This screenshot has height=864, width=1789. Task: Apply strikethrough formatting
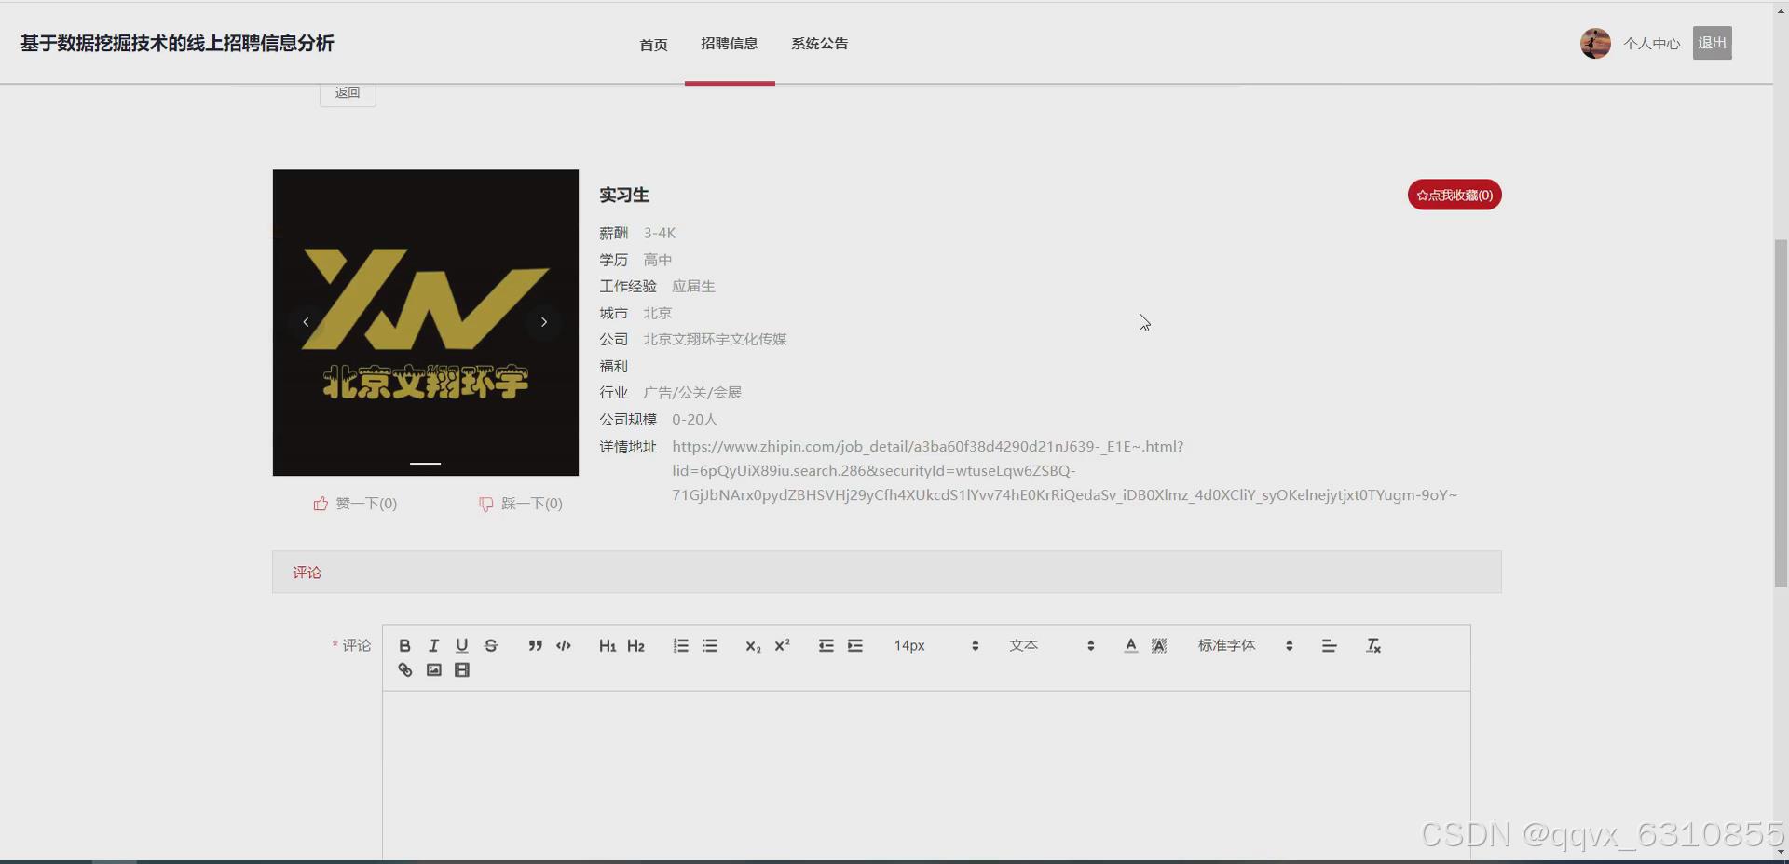[x=491, y=645]
